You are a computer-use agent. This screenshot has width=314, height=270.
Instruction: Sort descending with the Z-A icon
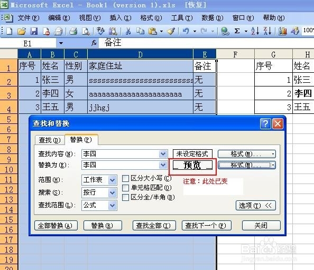[267, 31]
